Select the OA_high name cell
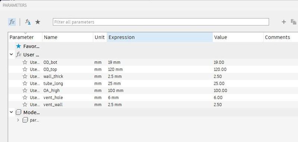This screenshot has height=142, width=298. click(51, 90)
